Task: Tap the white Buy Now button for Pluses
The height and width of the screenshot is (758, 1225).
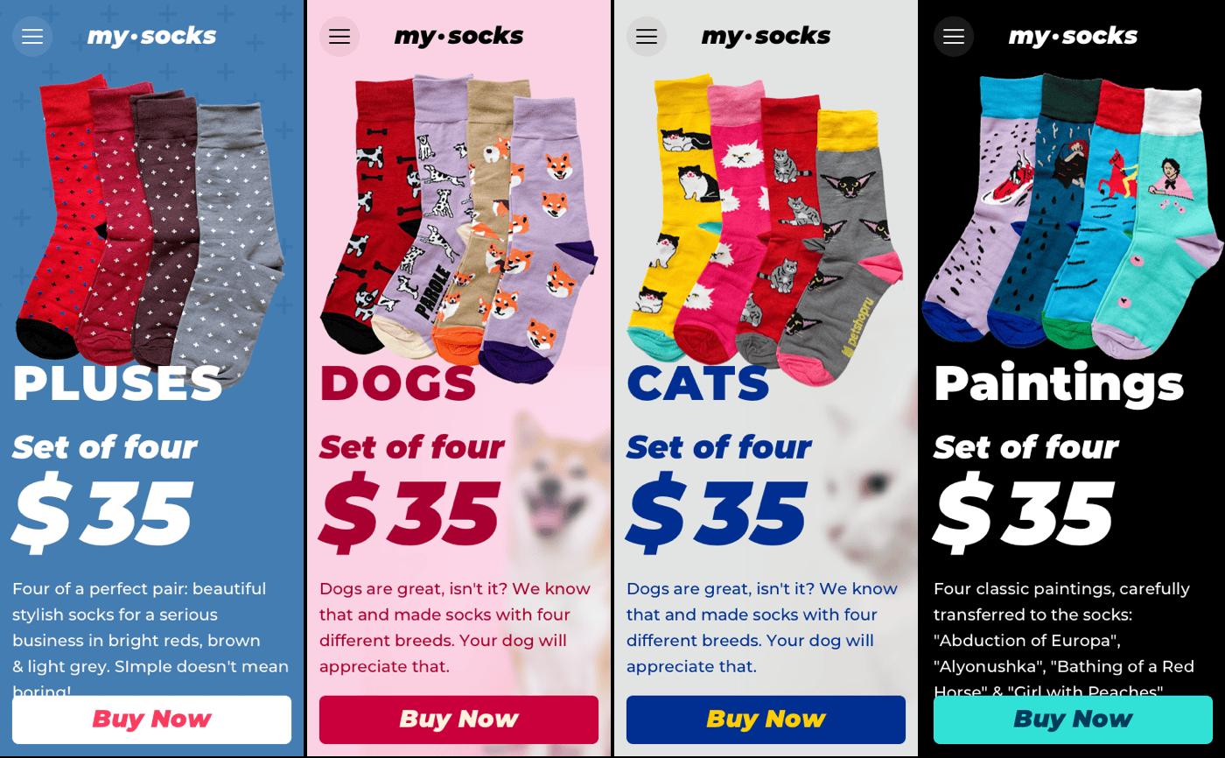Action: point(151,719)
